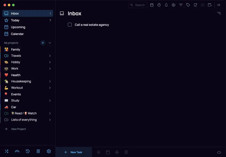Click the tag icon in top toolbar

(x=188, y=5)
